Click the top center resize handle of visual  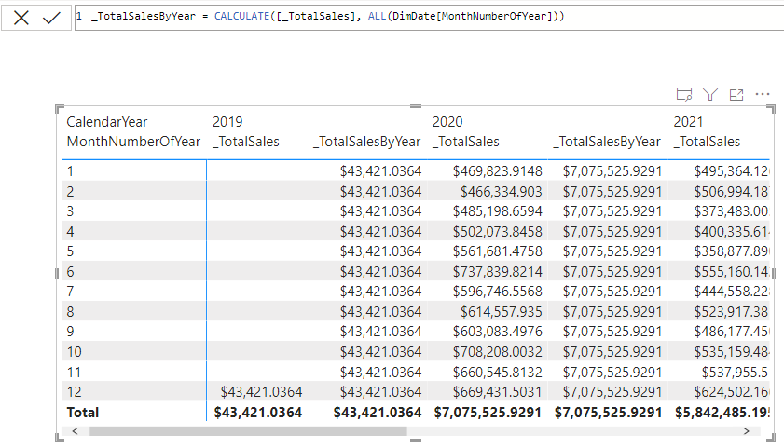point(416,106)
